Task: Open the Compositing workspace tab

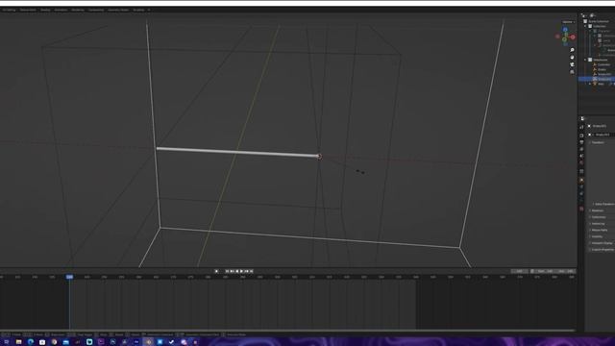Action: point(96,10)
